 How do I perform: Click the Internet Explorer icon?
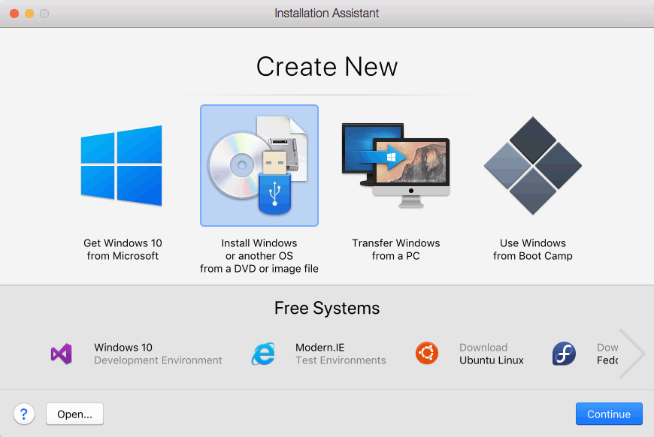point(263,354)
